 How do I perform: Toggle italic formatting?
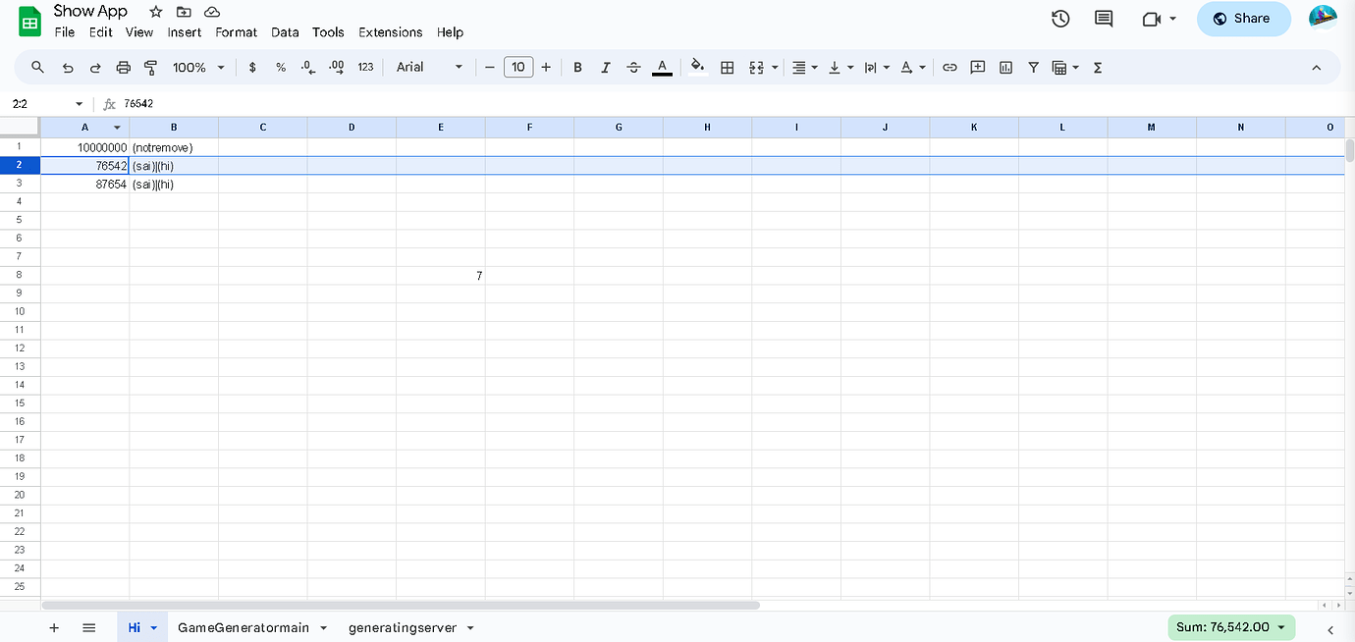606,67
